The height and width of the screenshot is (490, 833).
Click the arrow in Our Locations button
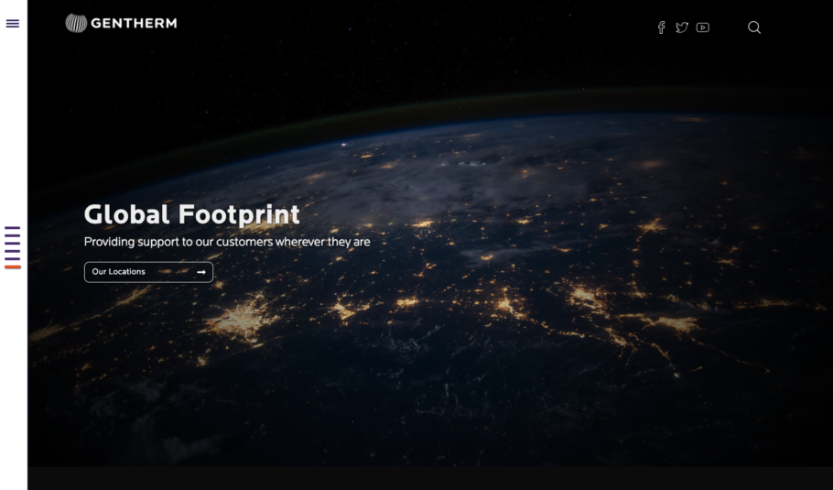pyautogui.click(x=201, y=272)
